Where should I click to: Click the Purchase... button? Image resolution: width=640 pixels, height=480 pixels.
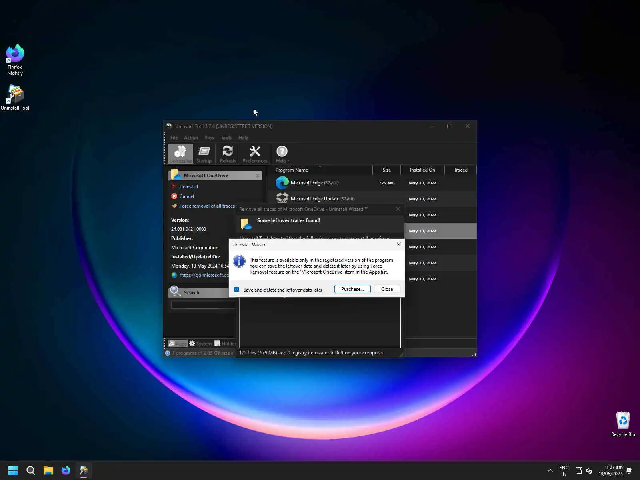pos(352,289)
